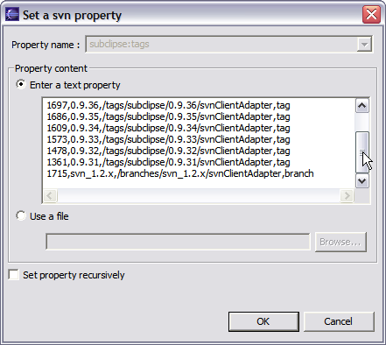Click the line starting with 1686,0.9.35
The image size is (386, 345).
coord(168,116)
